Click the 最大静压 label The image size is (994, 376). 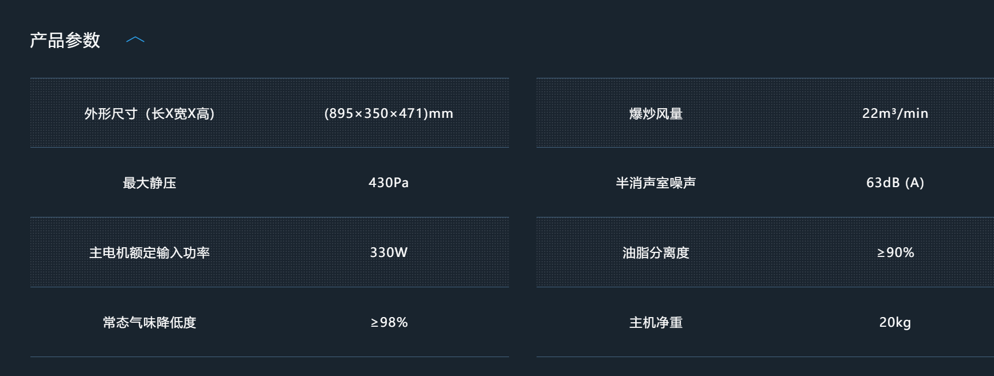tap(149, 183)
